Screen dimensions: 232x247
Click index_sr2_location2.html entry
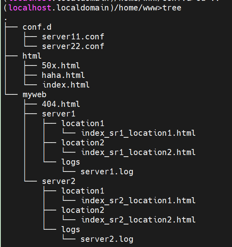tap(138, 220)
